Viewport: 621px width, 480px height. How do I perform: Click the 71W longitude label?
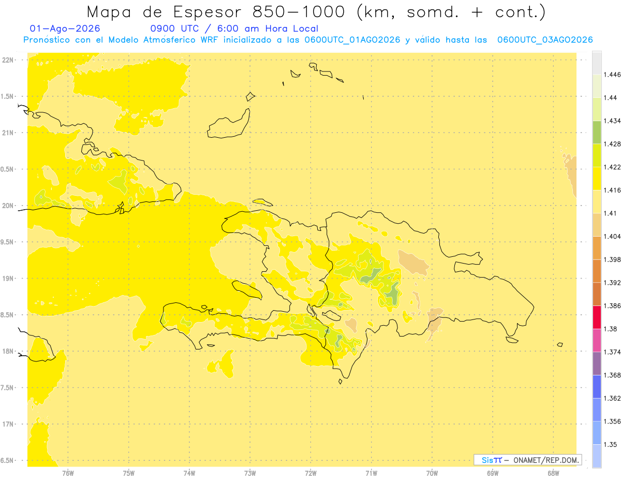(371, 473)
